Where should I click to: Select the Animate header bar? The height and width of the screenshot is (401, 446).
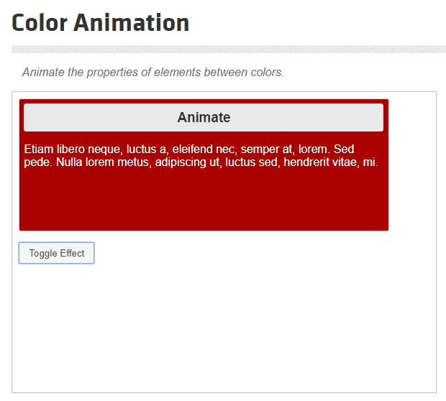click(x=204, y=117)
